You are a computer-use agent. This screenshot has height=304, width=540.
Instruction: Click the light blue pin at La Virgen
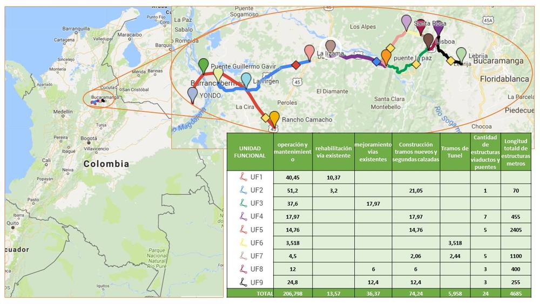246,80
